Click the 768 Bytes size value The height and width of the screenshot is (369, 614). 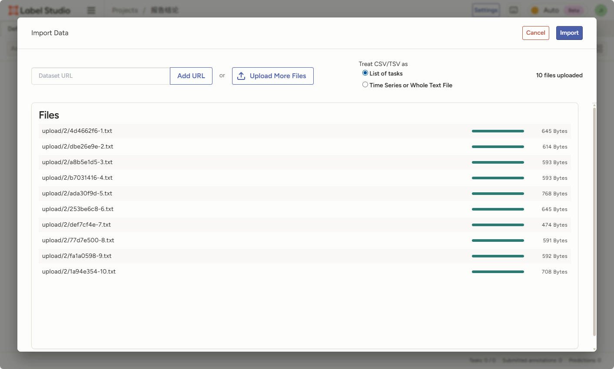(x=554, y=194)
